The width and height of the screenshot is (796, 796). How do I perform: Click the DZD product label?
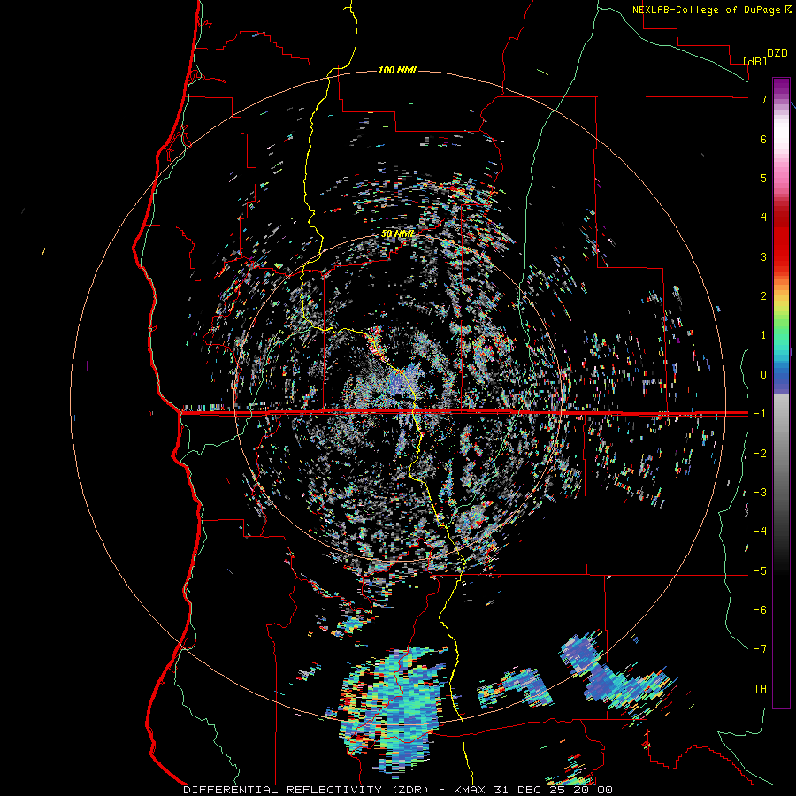coord(777,53)
